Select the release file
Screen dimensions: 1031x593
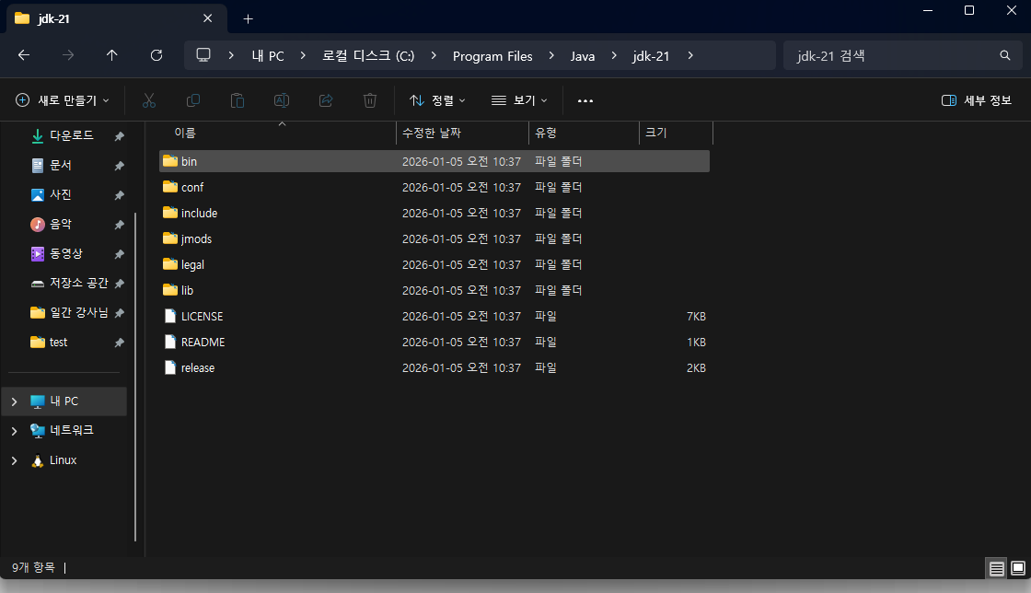coord(434,368)
